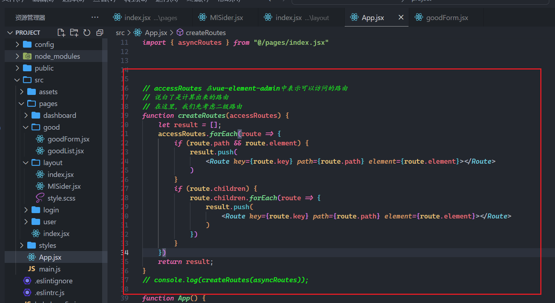Expand the user folder chevron
Viewport: 555px width, 303px height.
(x=26, y=222)
